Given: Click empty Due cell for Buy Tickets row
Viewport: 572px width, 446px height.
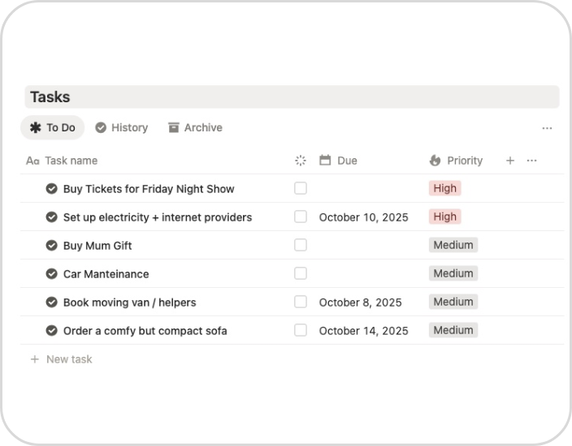Looking at the screenshot, I should coord(368,188).
